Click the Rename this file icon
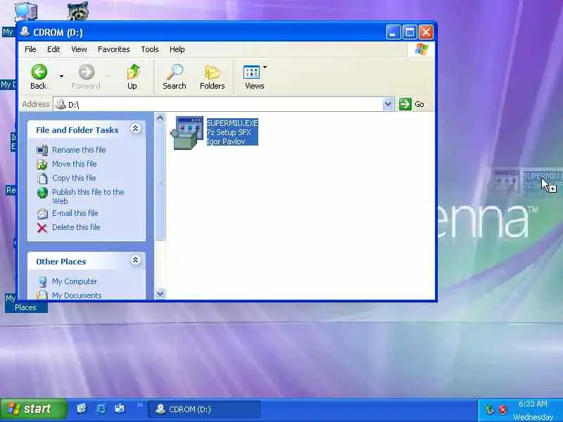This screenshot has width=563, height=422. click(42, 150)
